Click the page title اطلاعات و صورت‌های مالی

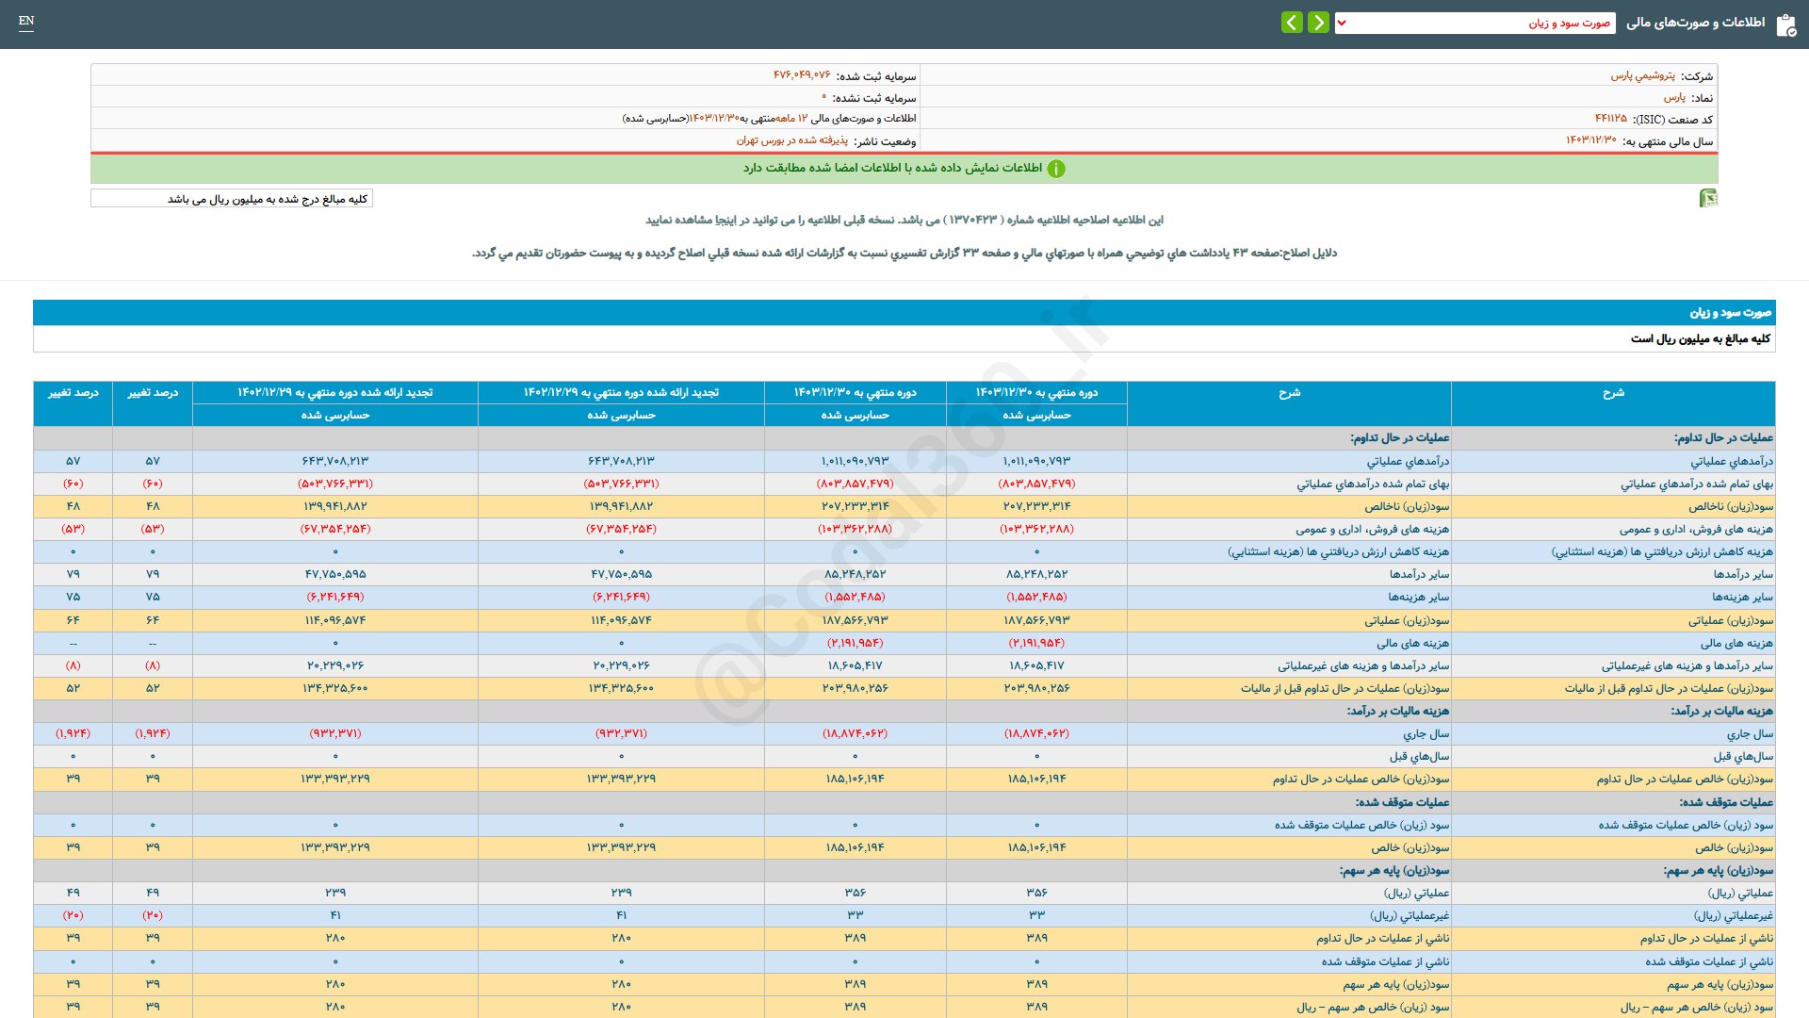point(1696,23)
